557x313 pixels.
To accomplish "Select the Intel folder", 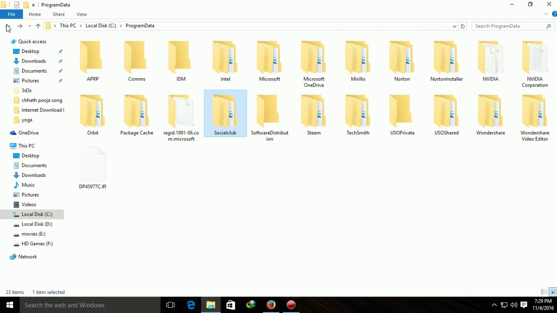I will point(225,62).
